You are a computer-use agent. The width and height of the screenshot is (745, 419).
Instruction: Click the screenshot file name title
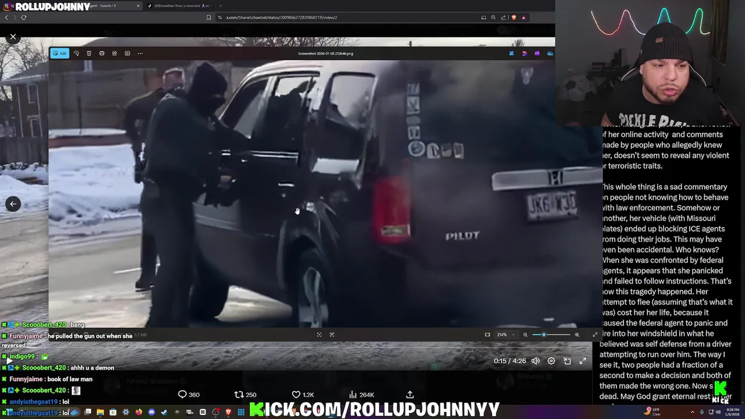325,54
